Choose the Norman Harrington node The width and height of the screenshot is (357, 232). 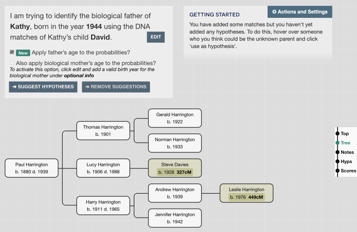[175, 143]
